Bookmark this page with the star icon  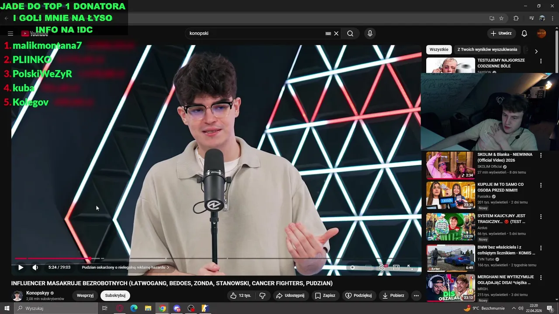[x=501, y=18]
